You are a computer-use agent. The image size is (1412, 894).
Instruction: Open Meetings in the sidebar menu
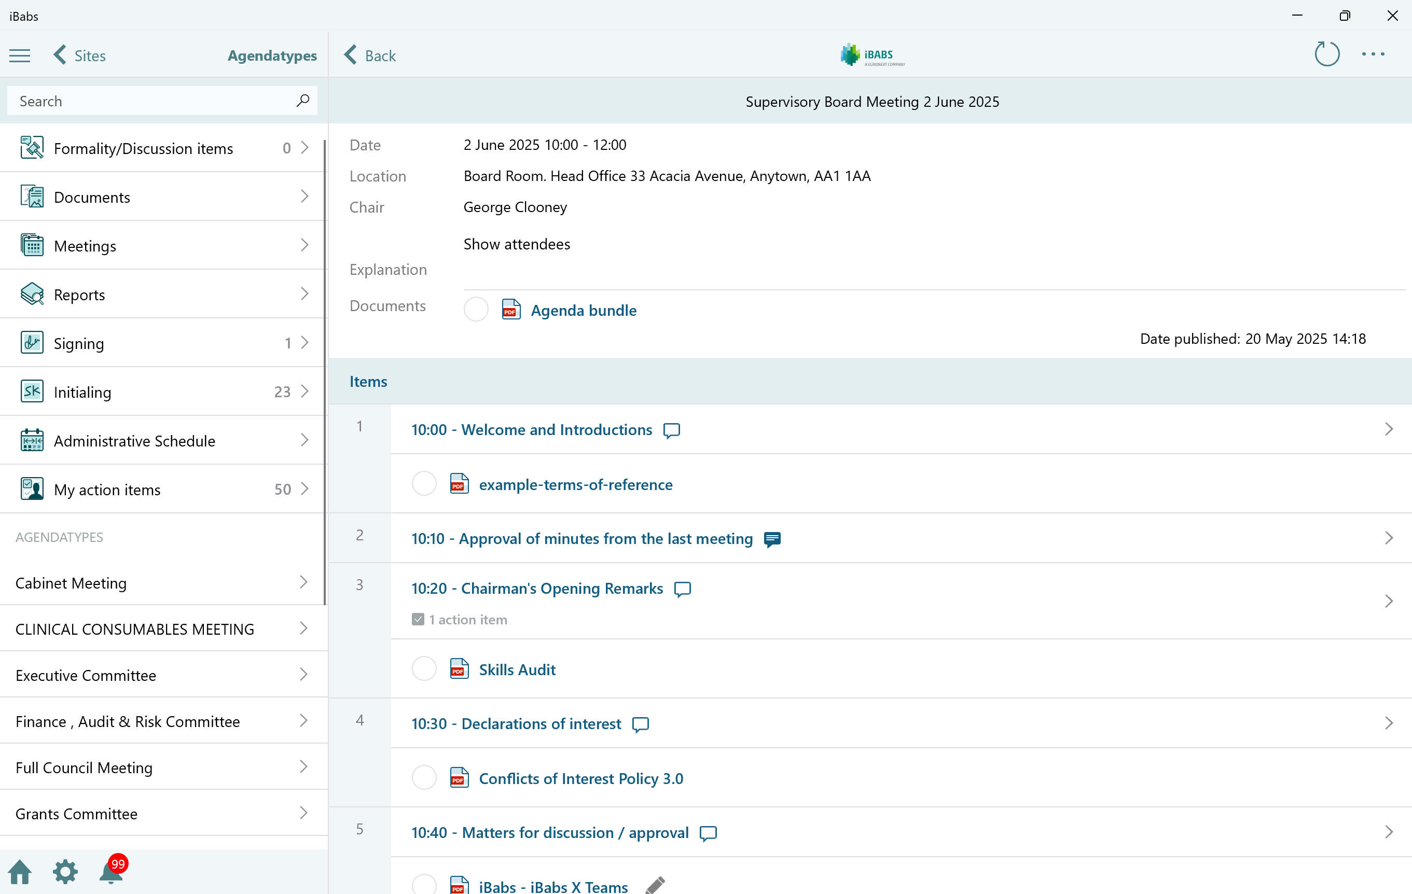(162, 245)
